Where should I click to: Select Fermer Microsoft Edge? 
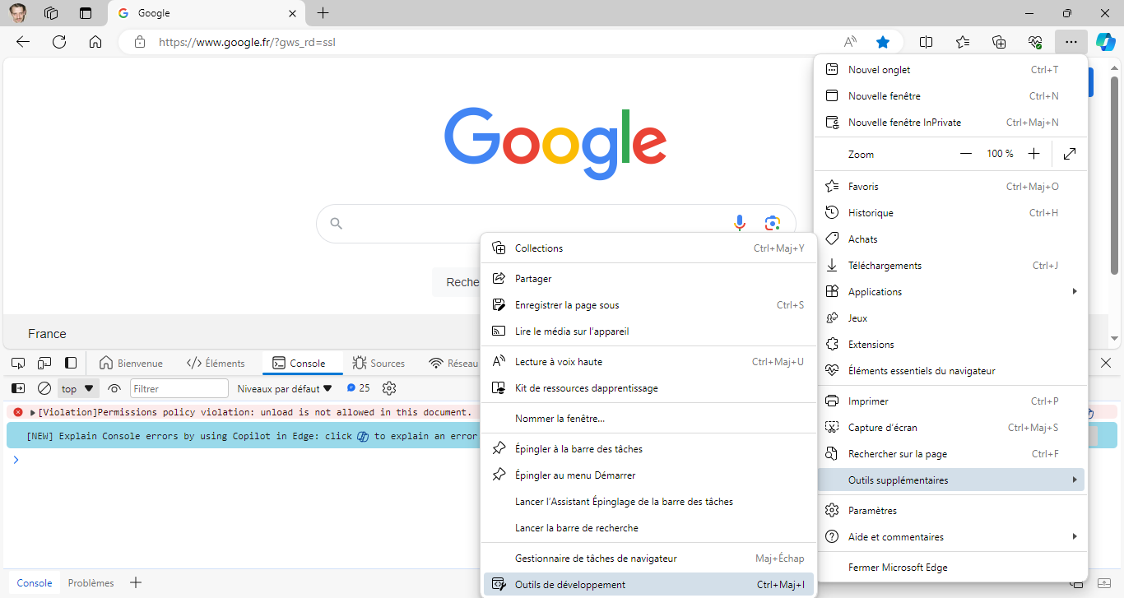[x=950, y=568]
